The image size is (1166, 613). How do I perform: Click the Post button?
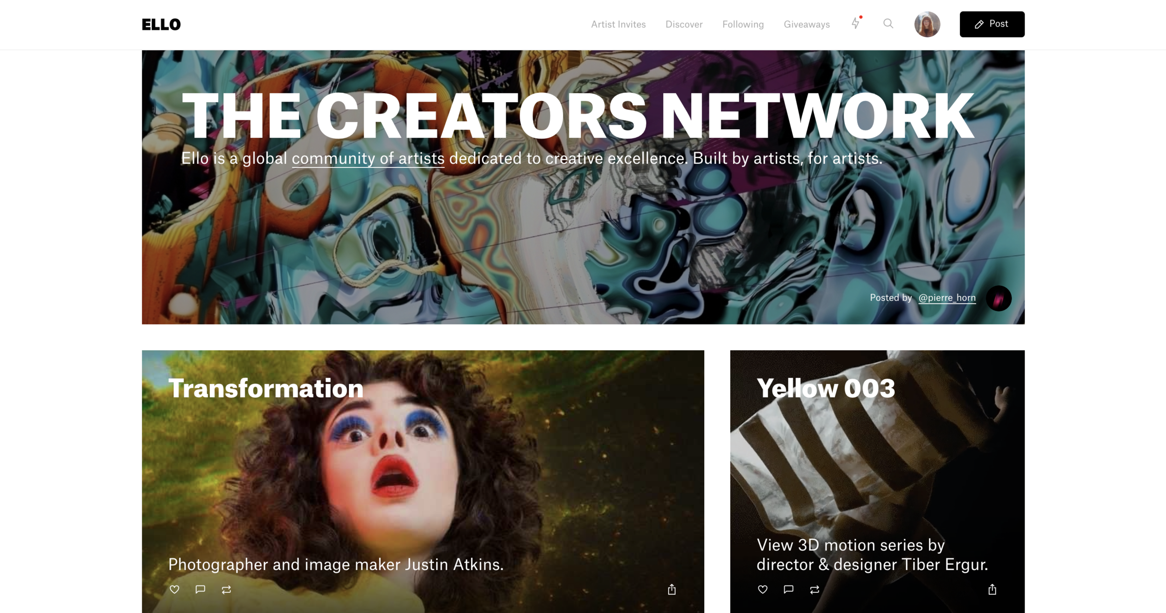point(992,24)
